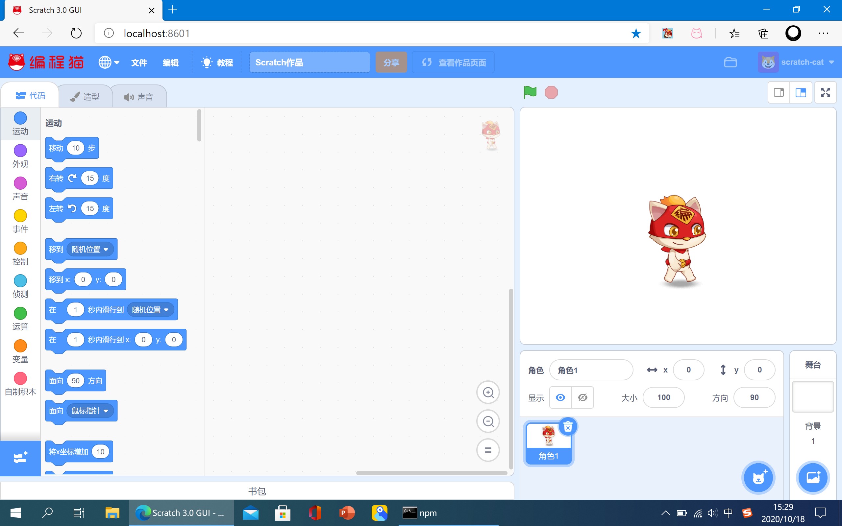The width and height of the screenshot is (842, 526).
Task: Select the 自制积木 my blocks category
Action: (20, 384)
